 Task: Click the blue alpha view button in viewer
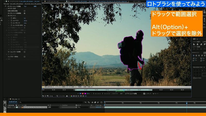click(x=80, y=94)
